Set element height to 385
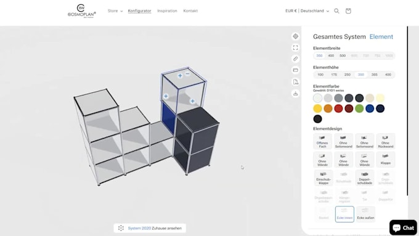The image size is (419, 236). [375, 75]
